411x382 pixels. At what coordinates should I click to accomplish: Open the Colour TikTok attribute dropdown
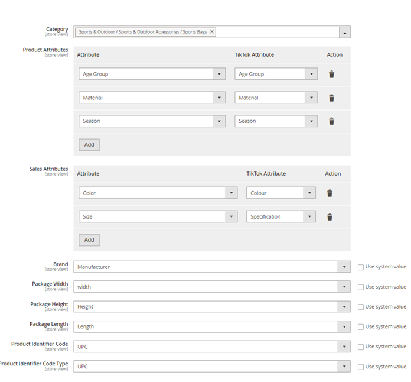coord(280,193)
